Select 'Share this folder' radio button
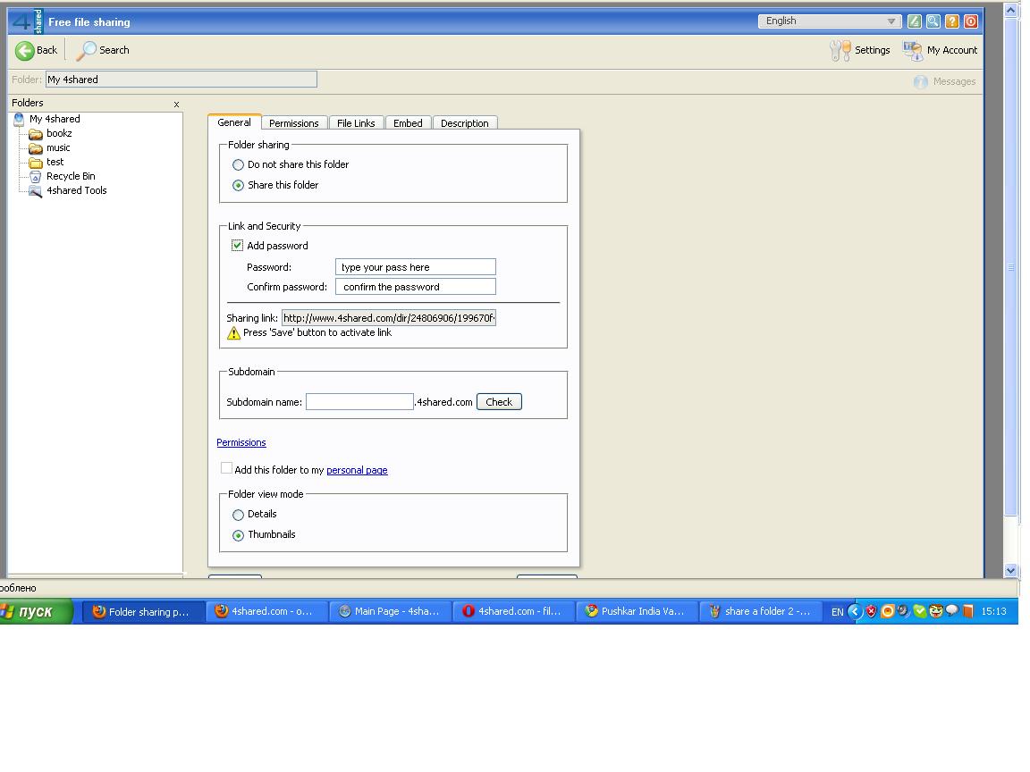 [238, 186]
